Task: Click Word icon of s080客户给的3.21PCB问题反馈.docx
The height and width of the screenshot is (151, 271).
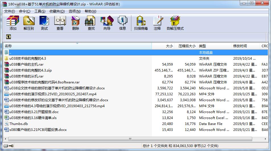Action: click(x=6, y=130)
